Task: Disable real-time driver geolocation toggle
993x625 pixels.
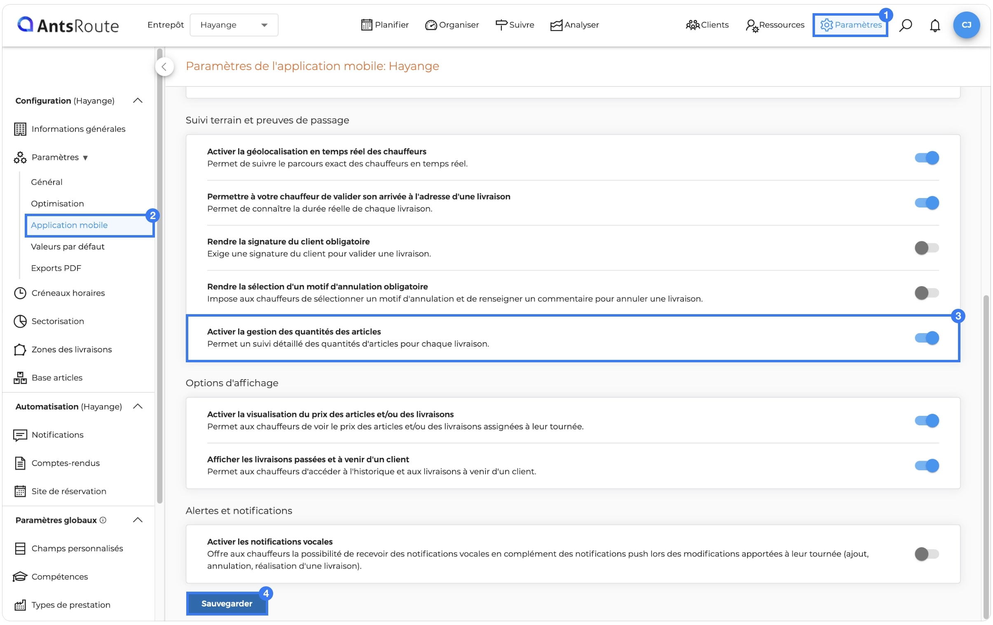Action: (x=927, y=158)
